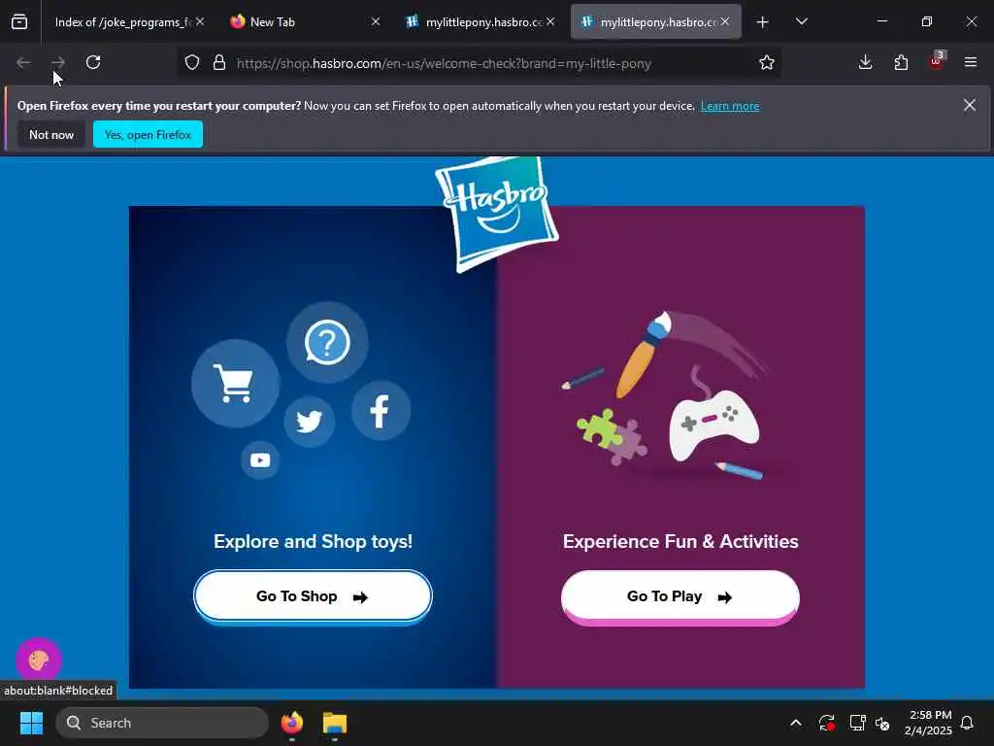This screenshot has width=994, height=746.
Task: Open Firefox View tab list icon
Action: point(19,22)
